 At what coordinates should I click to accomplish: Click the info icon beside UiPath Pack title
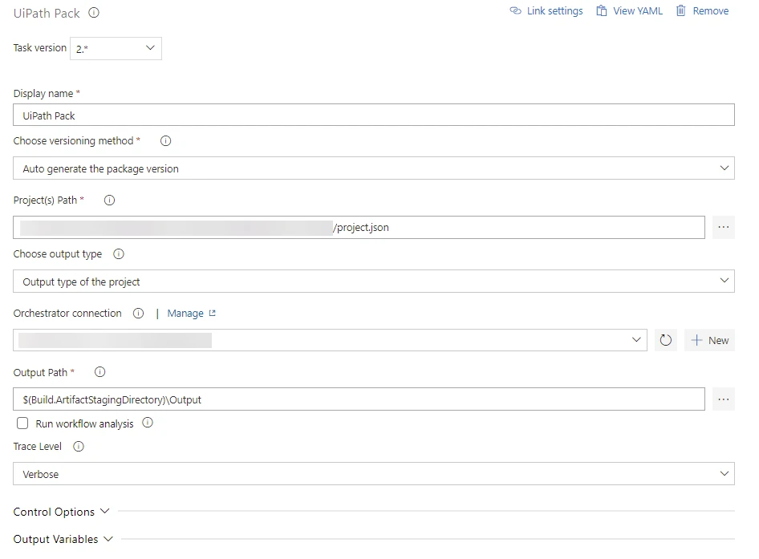coord(94,13)
